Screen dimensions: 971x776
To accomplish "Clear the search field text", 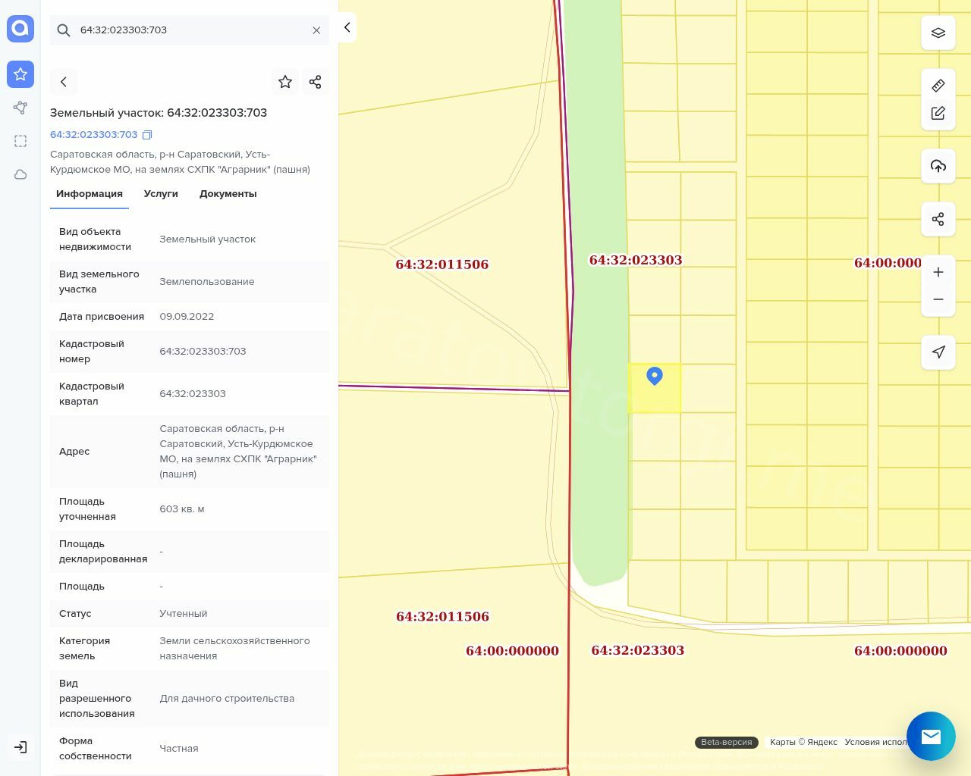I will 316,30.
